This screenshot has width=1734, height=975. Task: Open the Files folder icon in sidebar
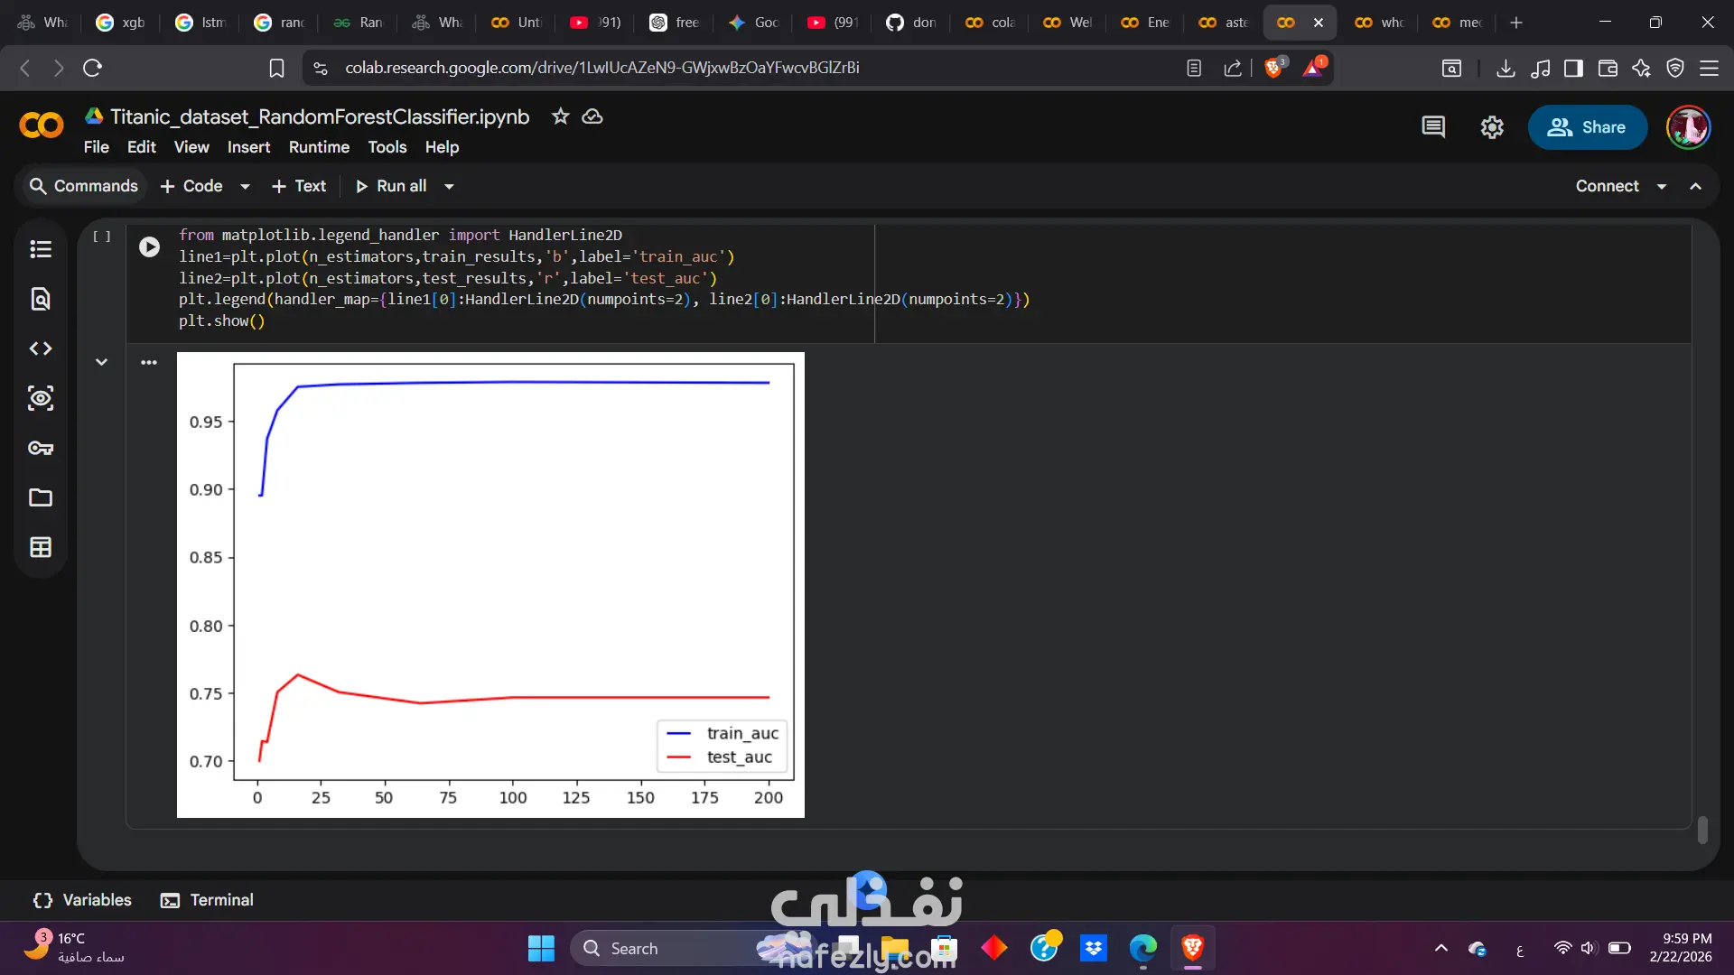(x=41, y=497)
